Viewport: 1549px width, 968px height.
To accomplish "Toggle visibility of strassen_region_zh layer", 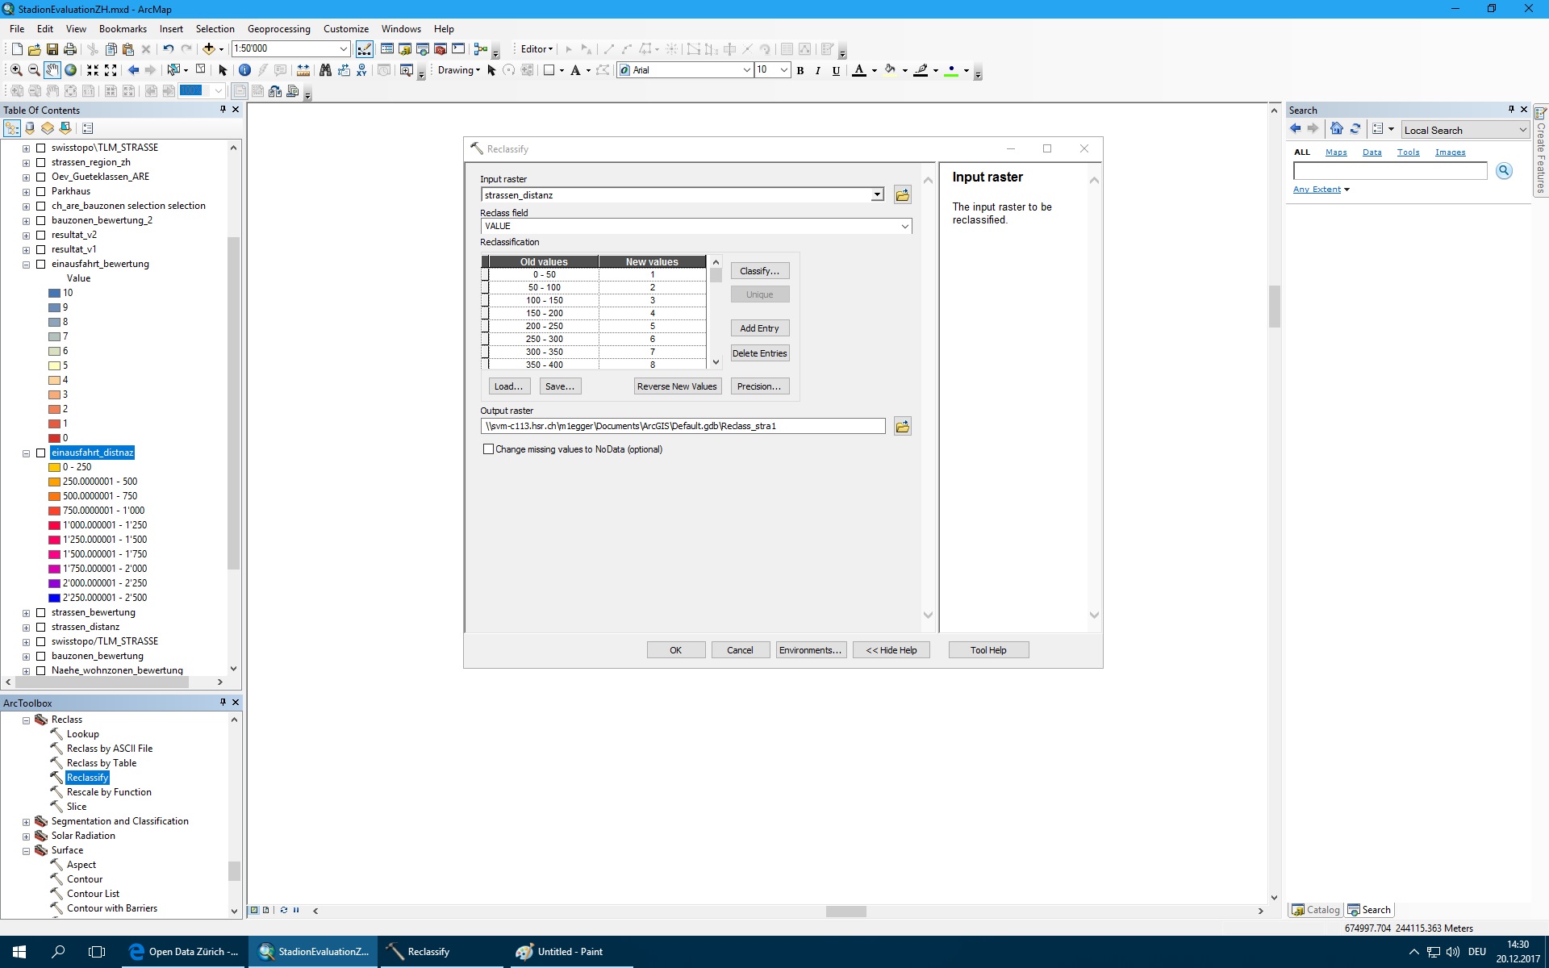I will coord(40,162).
